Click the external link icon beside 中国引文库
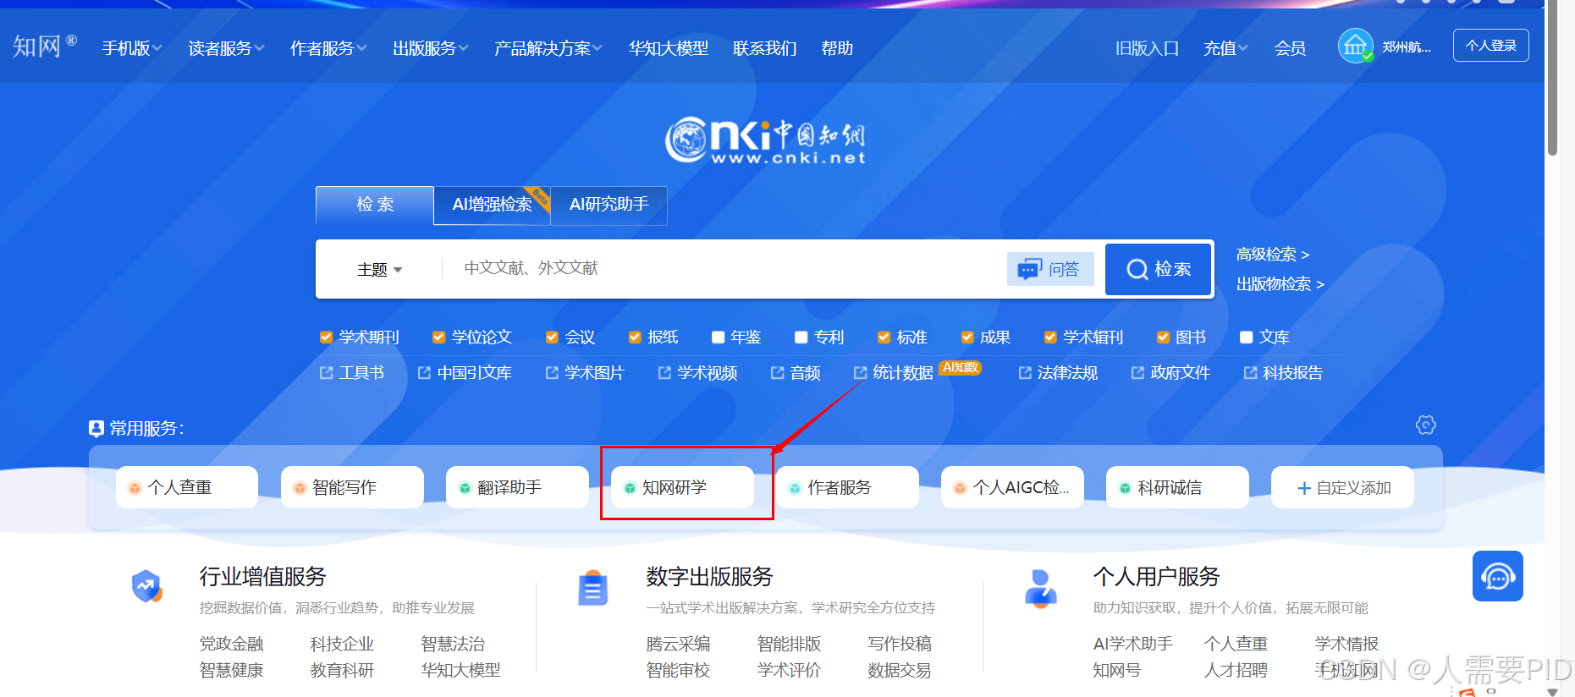Screen dimensions: 1575x697 tap(424, 372)
